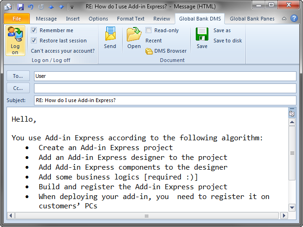Click the Next Item down arrow
The image size is (303, 227).
click(62, 7)
